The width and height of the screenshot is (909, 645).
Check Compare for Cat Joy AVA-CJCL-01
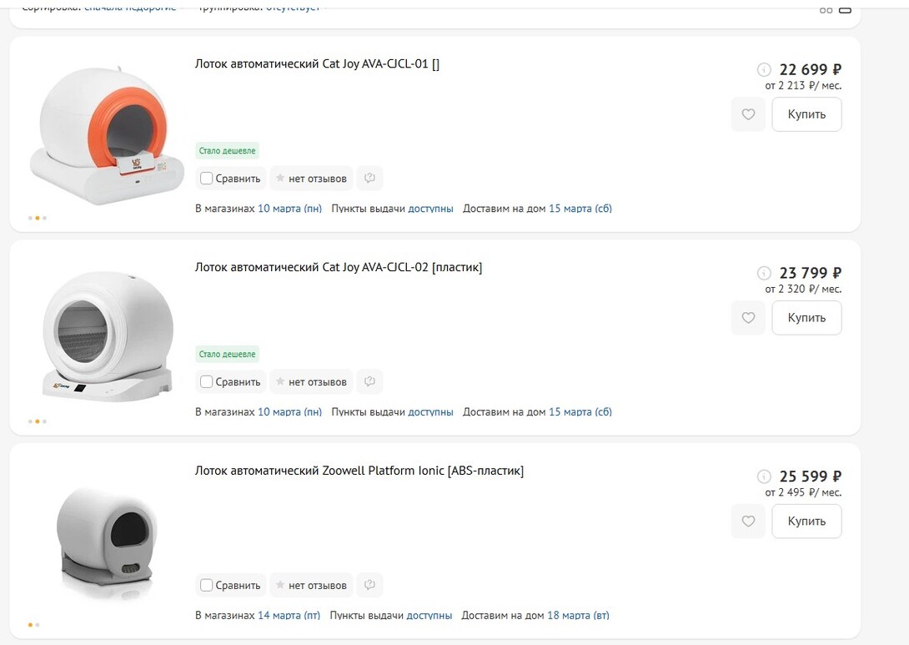coord(207,178)
